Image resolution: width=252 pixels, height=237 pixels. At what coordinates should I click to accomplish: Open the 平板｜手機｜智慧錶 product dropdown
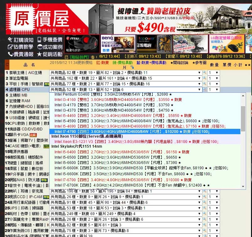[126, 84]
